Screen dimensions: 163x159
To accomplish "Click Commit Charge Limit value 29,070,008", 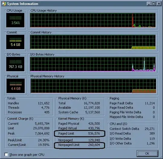I will coord(41,128).
